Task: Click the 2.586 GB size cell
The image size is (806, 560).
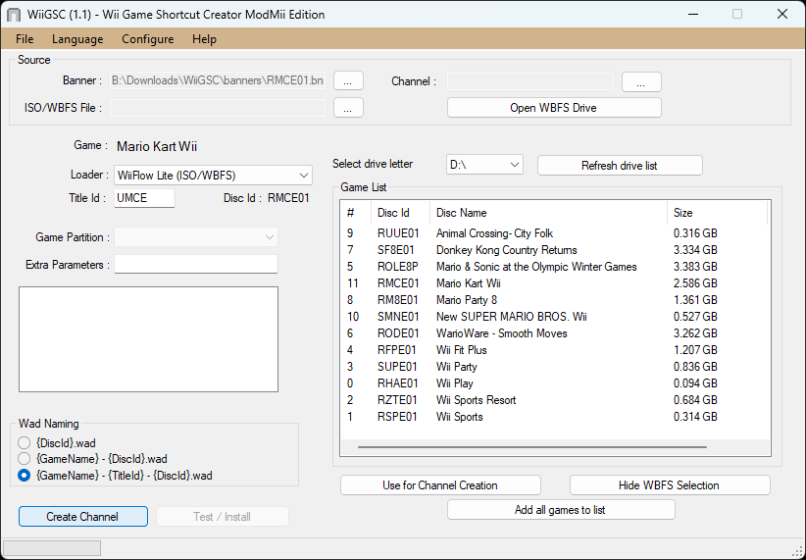Action: coord(695,283)
